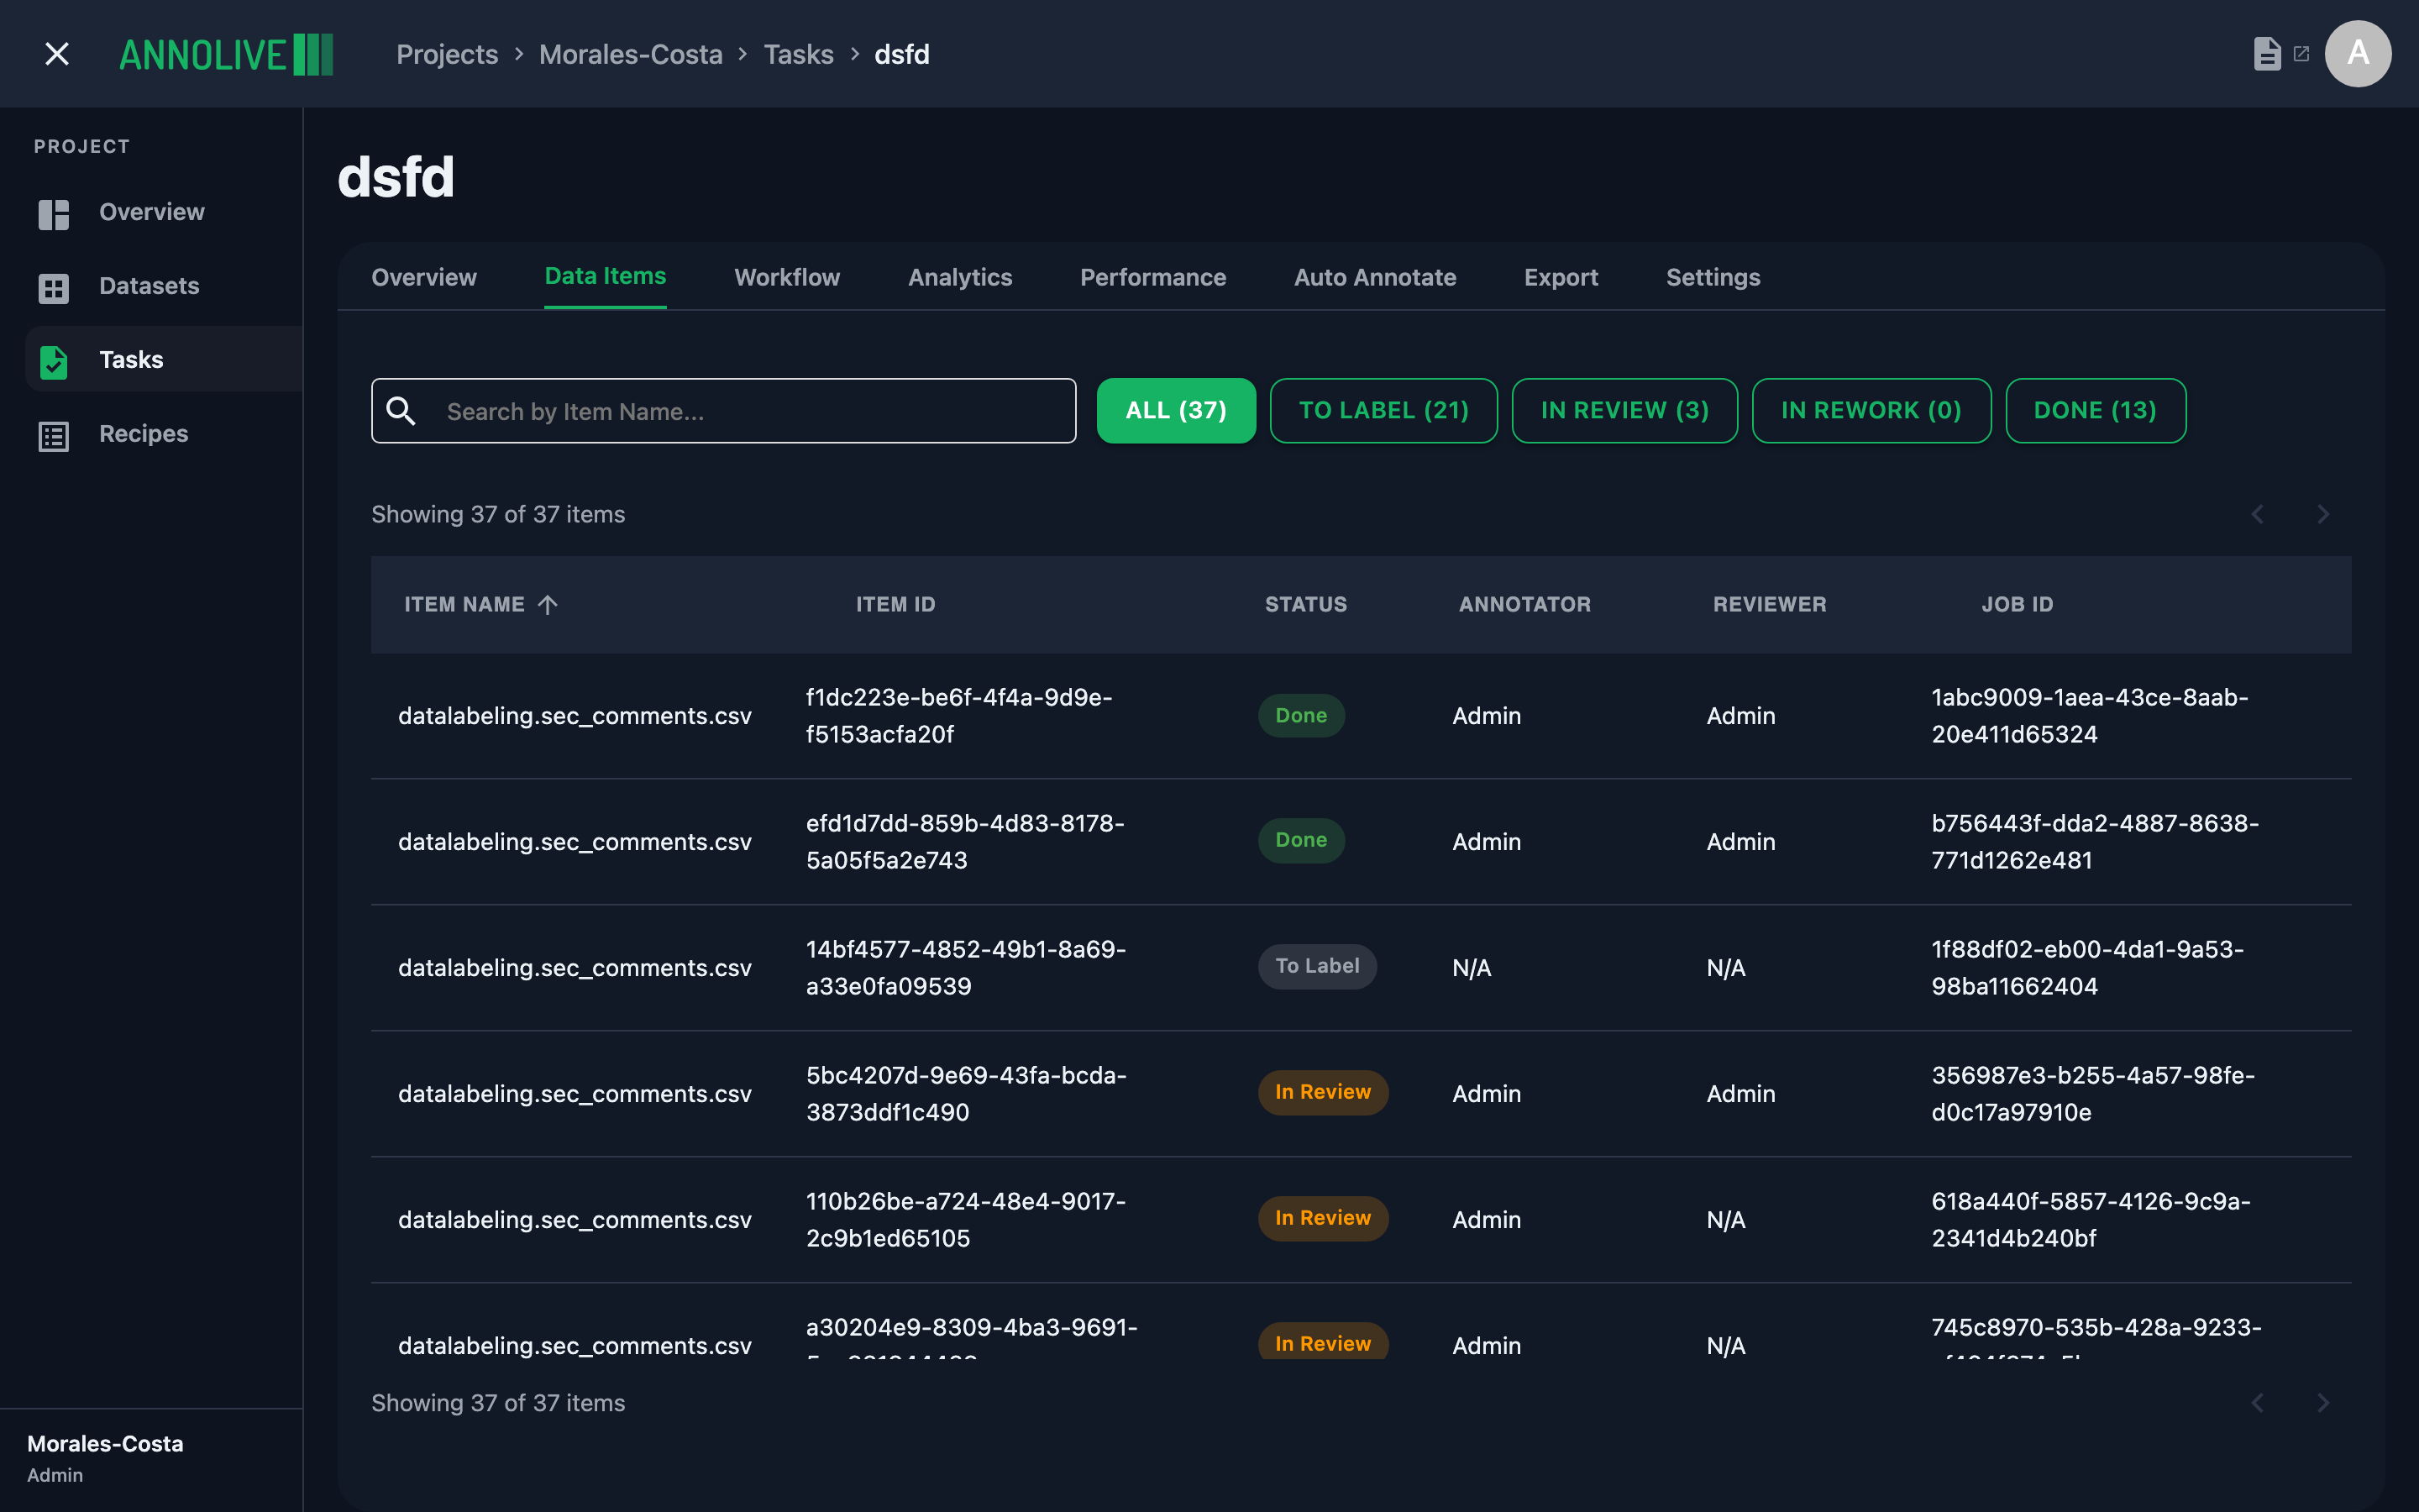Image resolution: width=2419 pixels, height=1512 pixels.
Task: Go to next page at top pagination
Action: [x=2323, y=514]
